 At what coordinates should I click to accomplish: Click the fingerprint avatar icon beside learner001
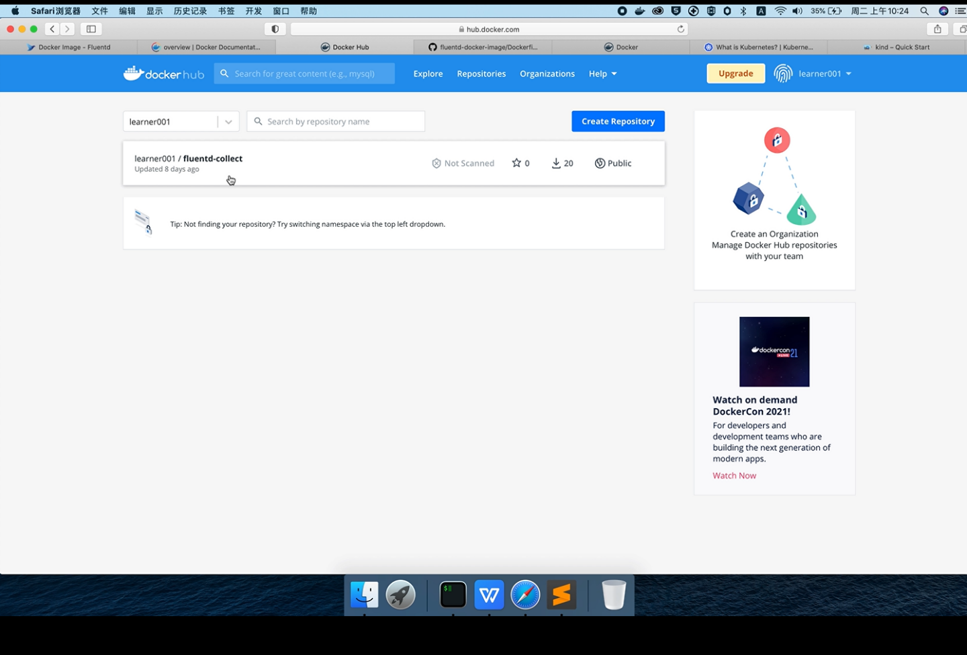pyautogui.click(x=783, y=74)
